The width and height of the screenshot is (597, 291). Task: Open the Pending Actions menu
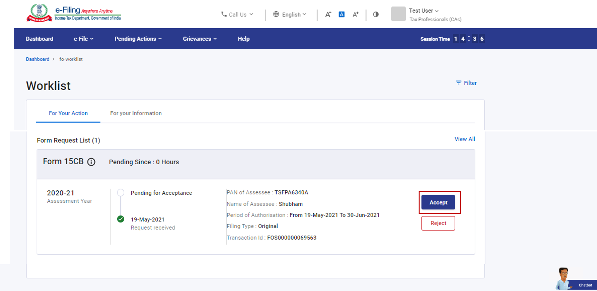tap(138, 39)
